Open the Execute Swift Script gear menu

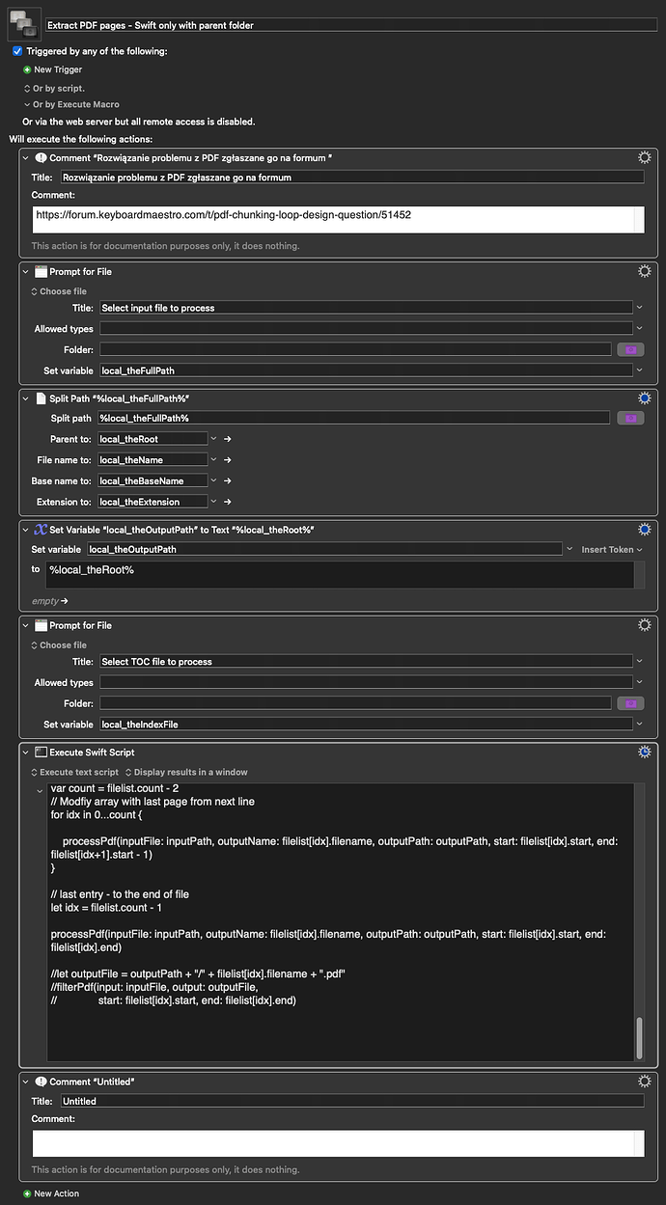click(644, 752)
